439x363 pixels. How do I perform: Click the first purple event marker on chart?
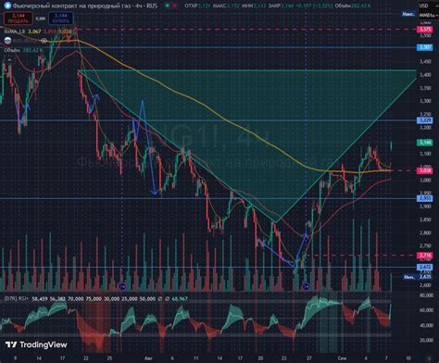(x=122, y=286)
